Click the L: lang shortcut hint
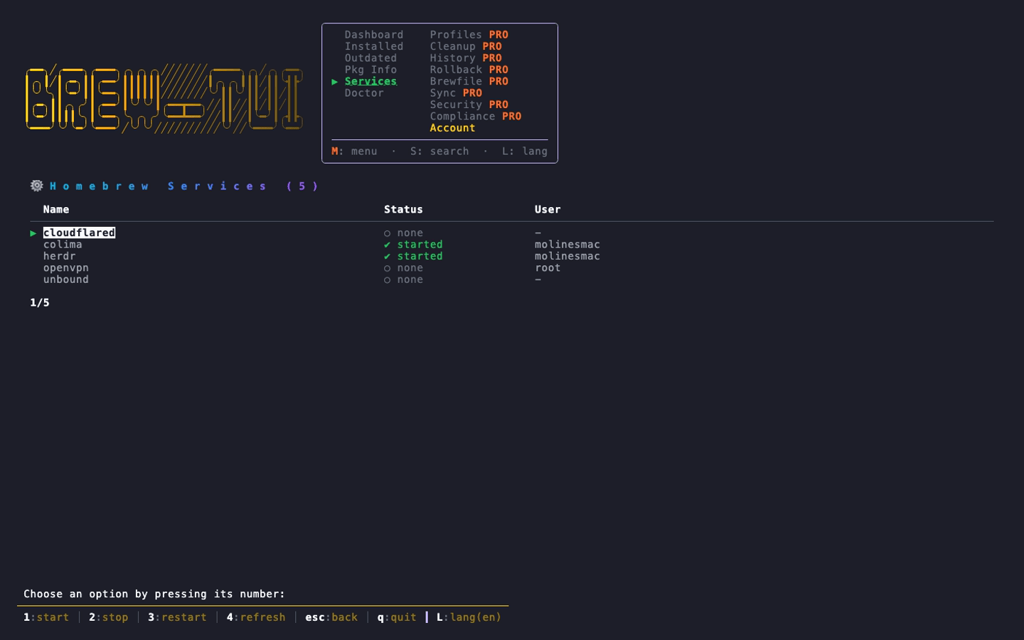 pos(525,151)
